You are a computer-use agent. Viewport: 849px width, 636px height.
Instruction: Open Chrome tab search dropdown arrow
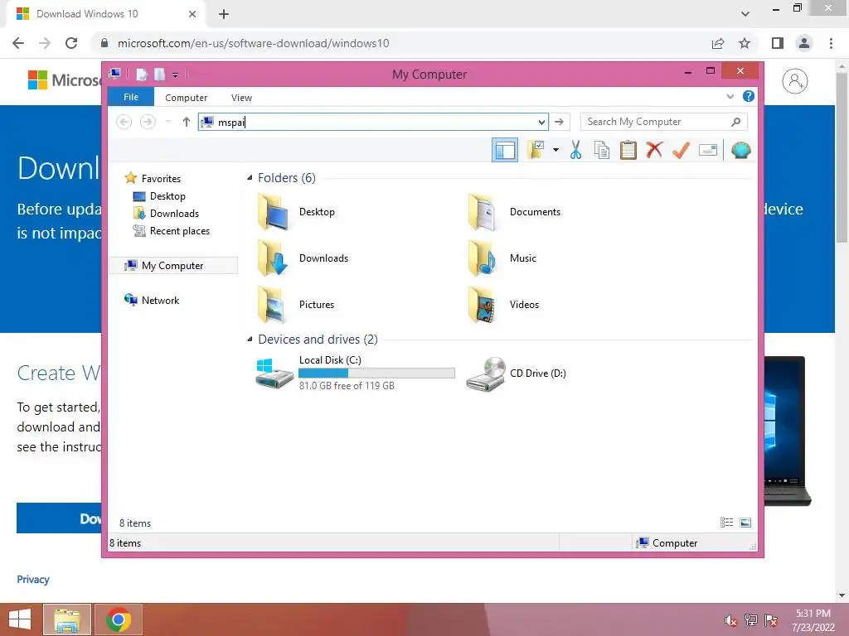745,14
